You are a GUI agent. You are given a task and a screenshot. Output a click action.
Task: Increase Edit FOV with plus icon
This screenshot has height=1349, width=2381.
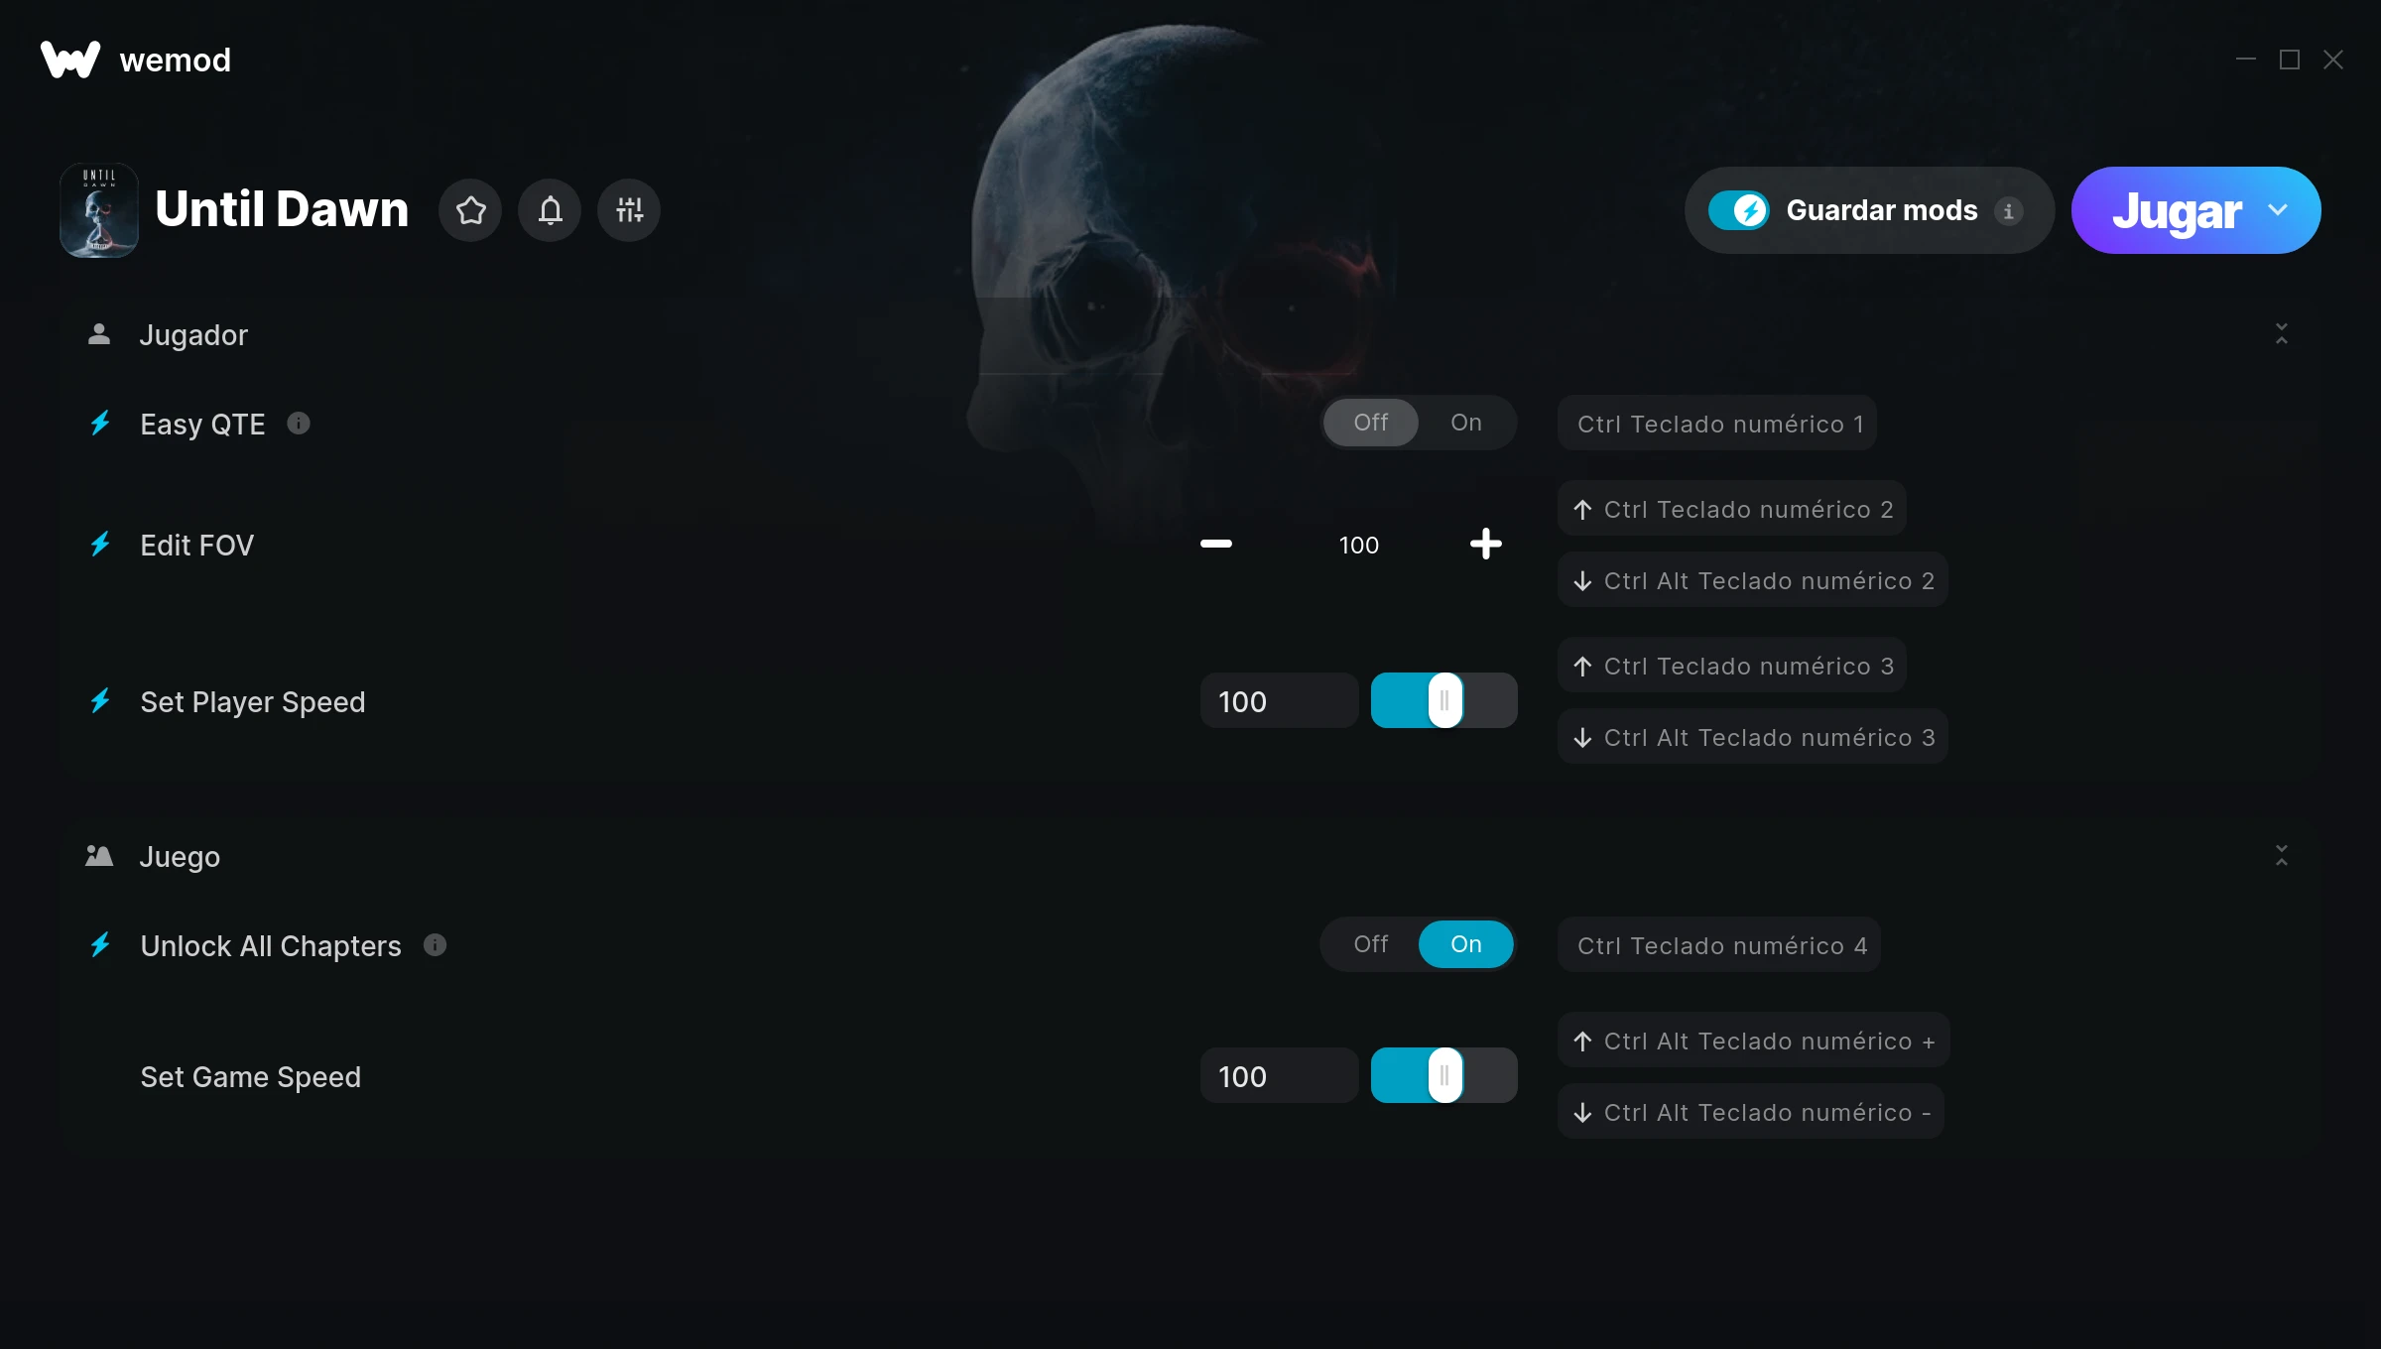tap(1486, 544)
